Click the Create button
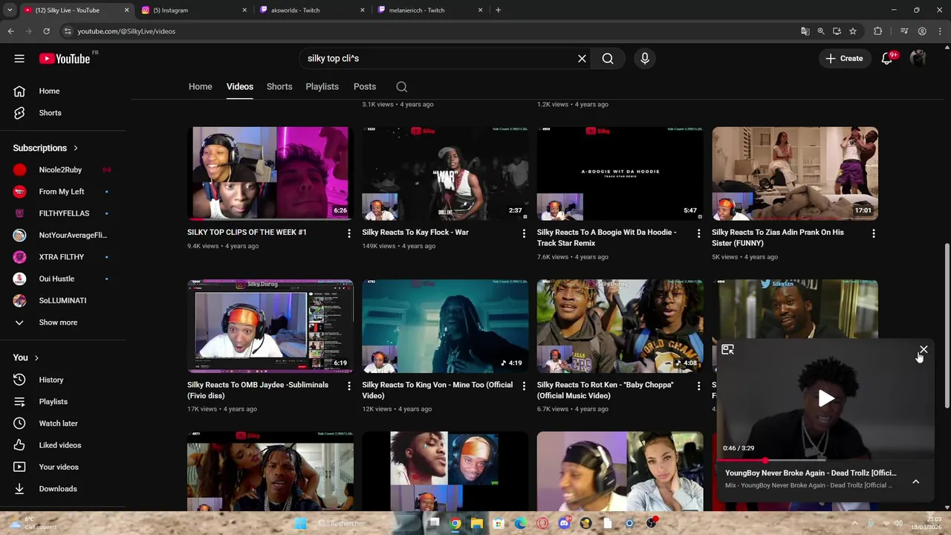 (x=844, y=59)
